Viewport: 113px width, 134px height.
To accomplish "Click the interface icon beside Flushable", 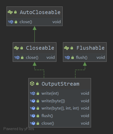I will tap(67, 48).
